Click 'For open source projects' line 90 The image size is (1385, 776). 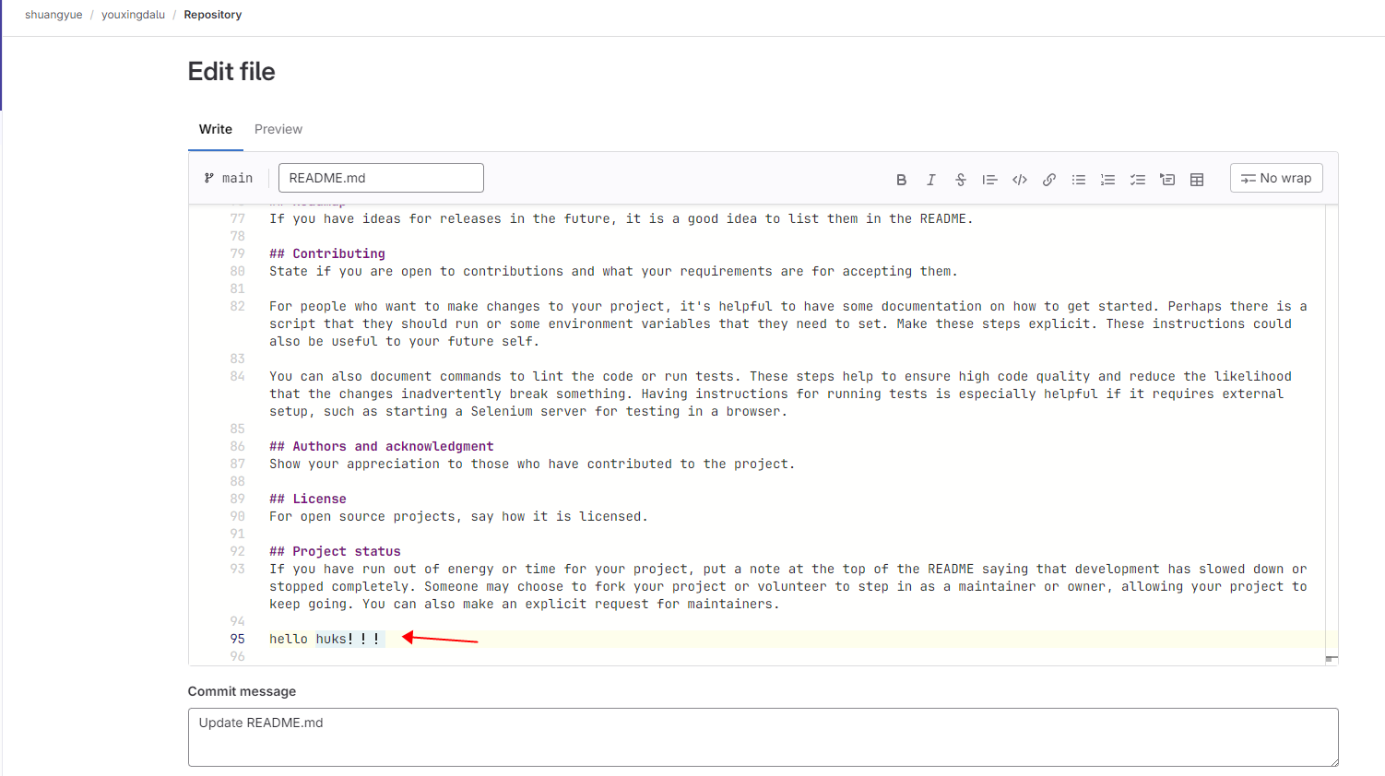[x=458, y=516]
